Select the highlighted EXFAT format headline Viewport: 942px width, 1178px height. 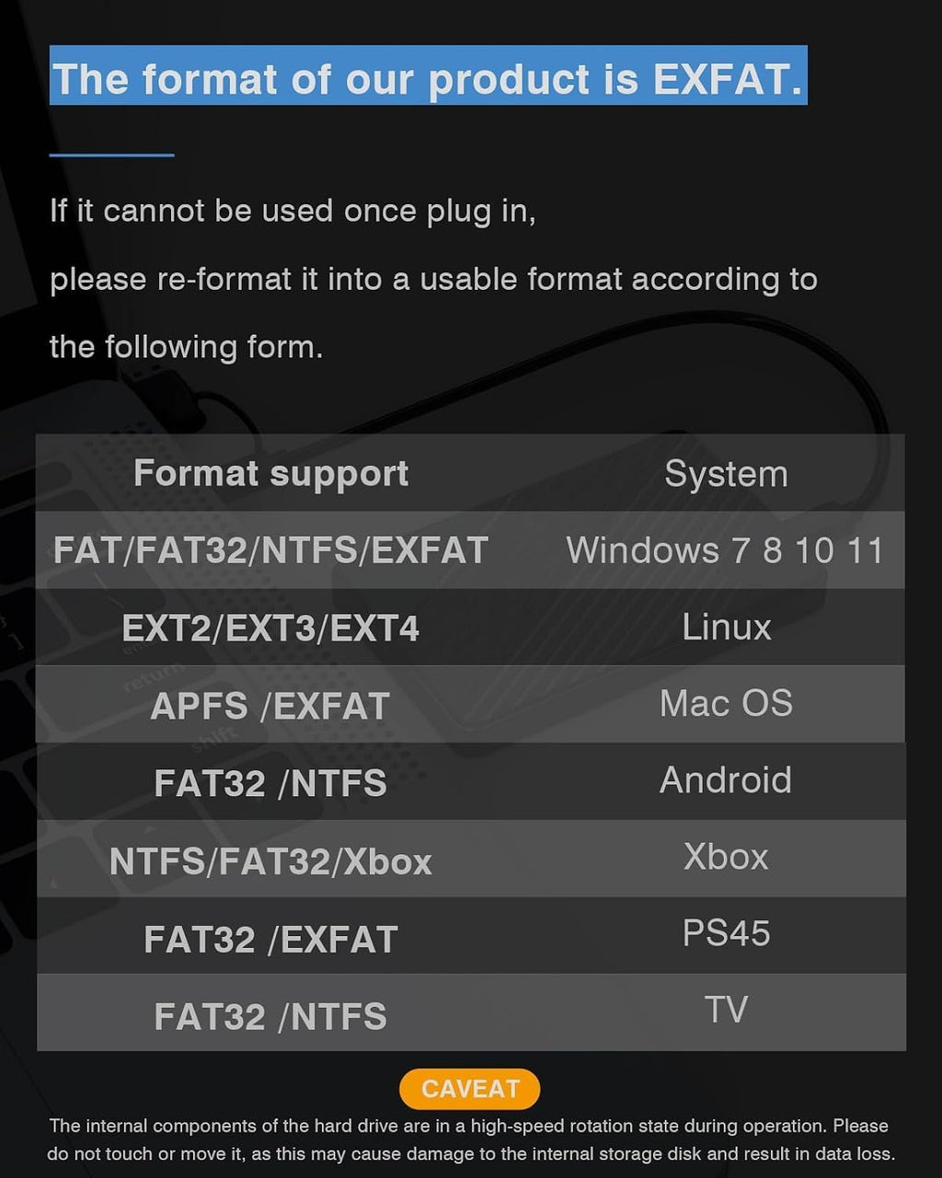point(429,75)
